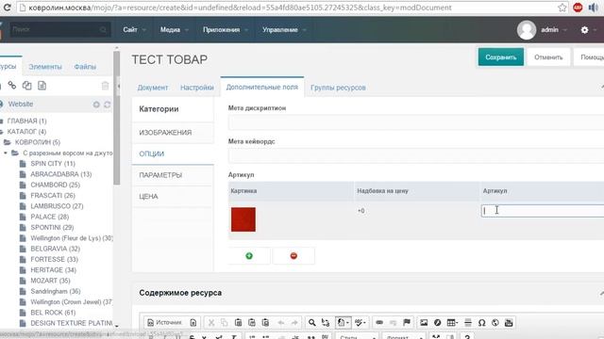Click the Flash icon in the editor toolbar
The height and width of the screenshot is (339, 604).
click(437, 322)
